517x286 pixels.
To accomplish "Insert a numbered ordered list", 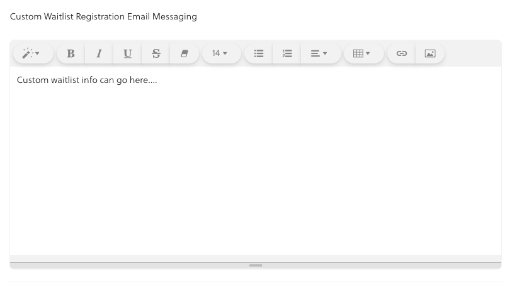I will click(287, 53).
